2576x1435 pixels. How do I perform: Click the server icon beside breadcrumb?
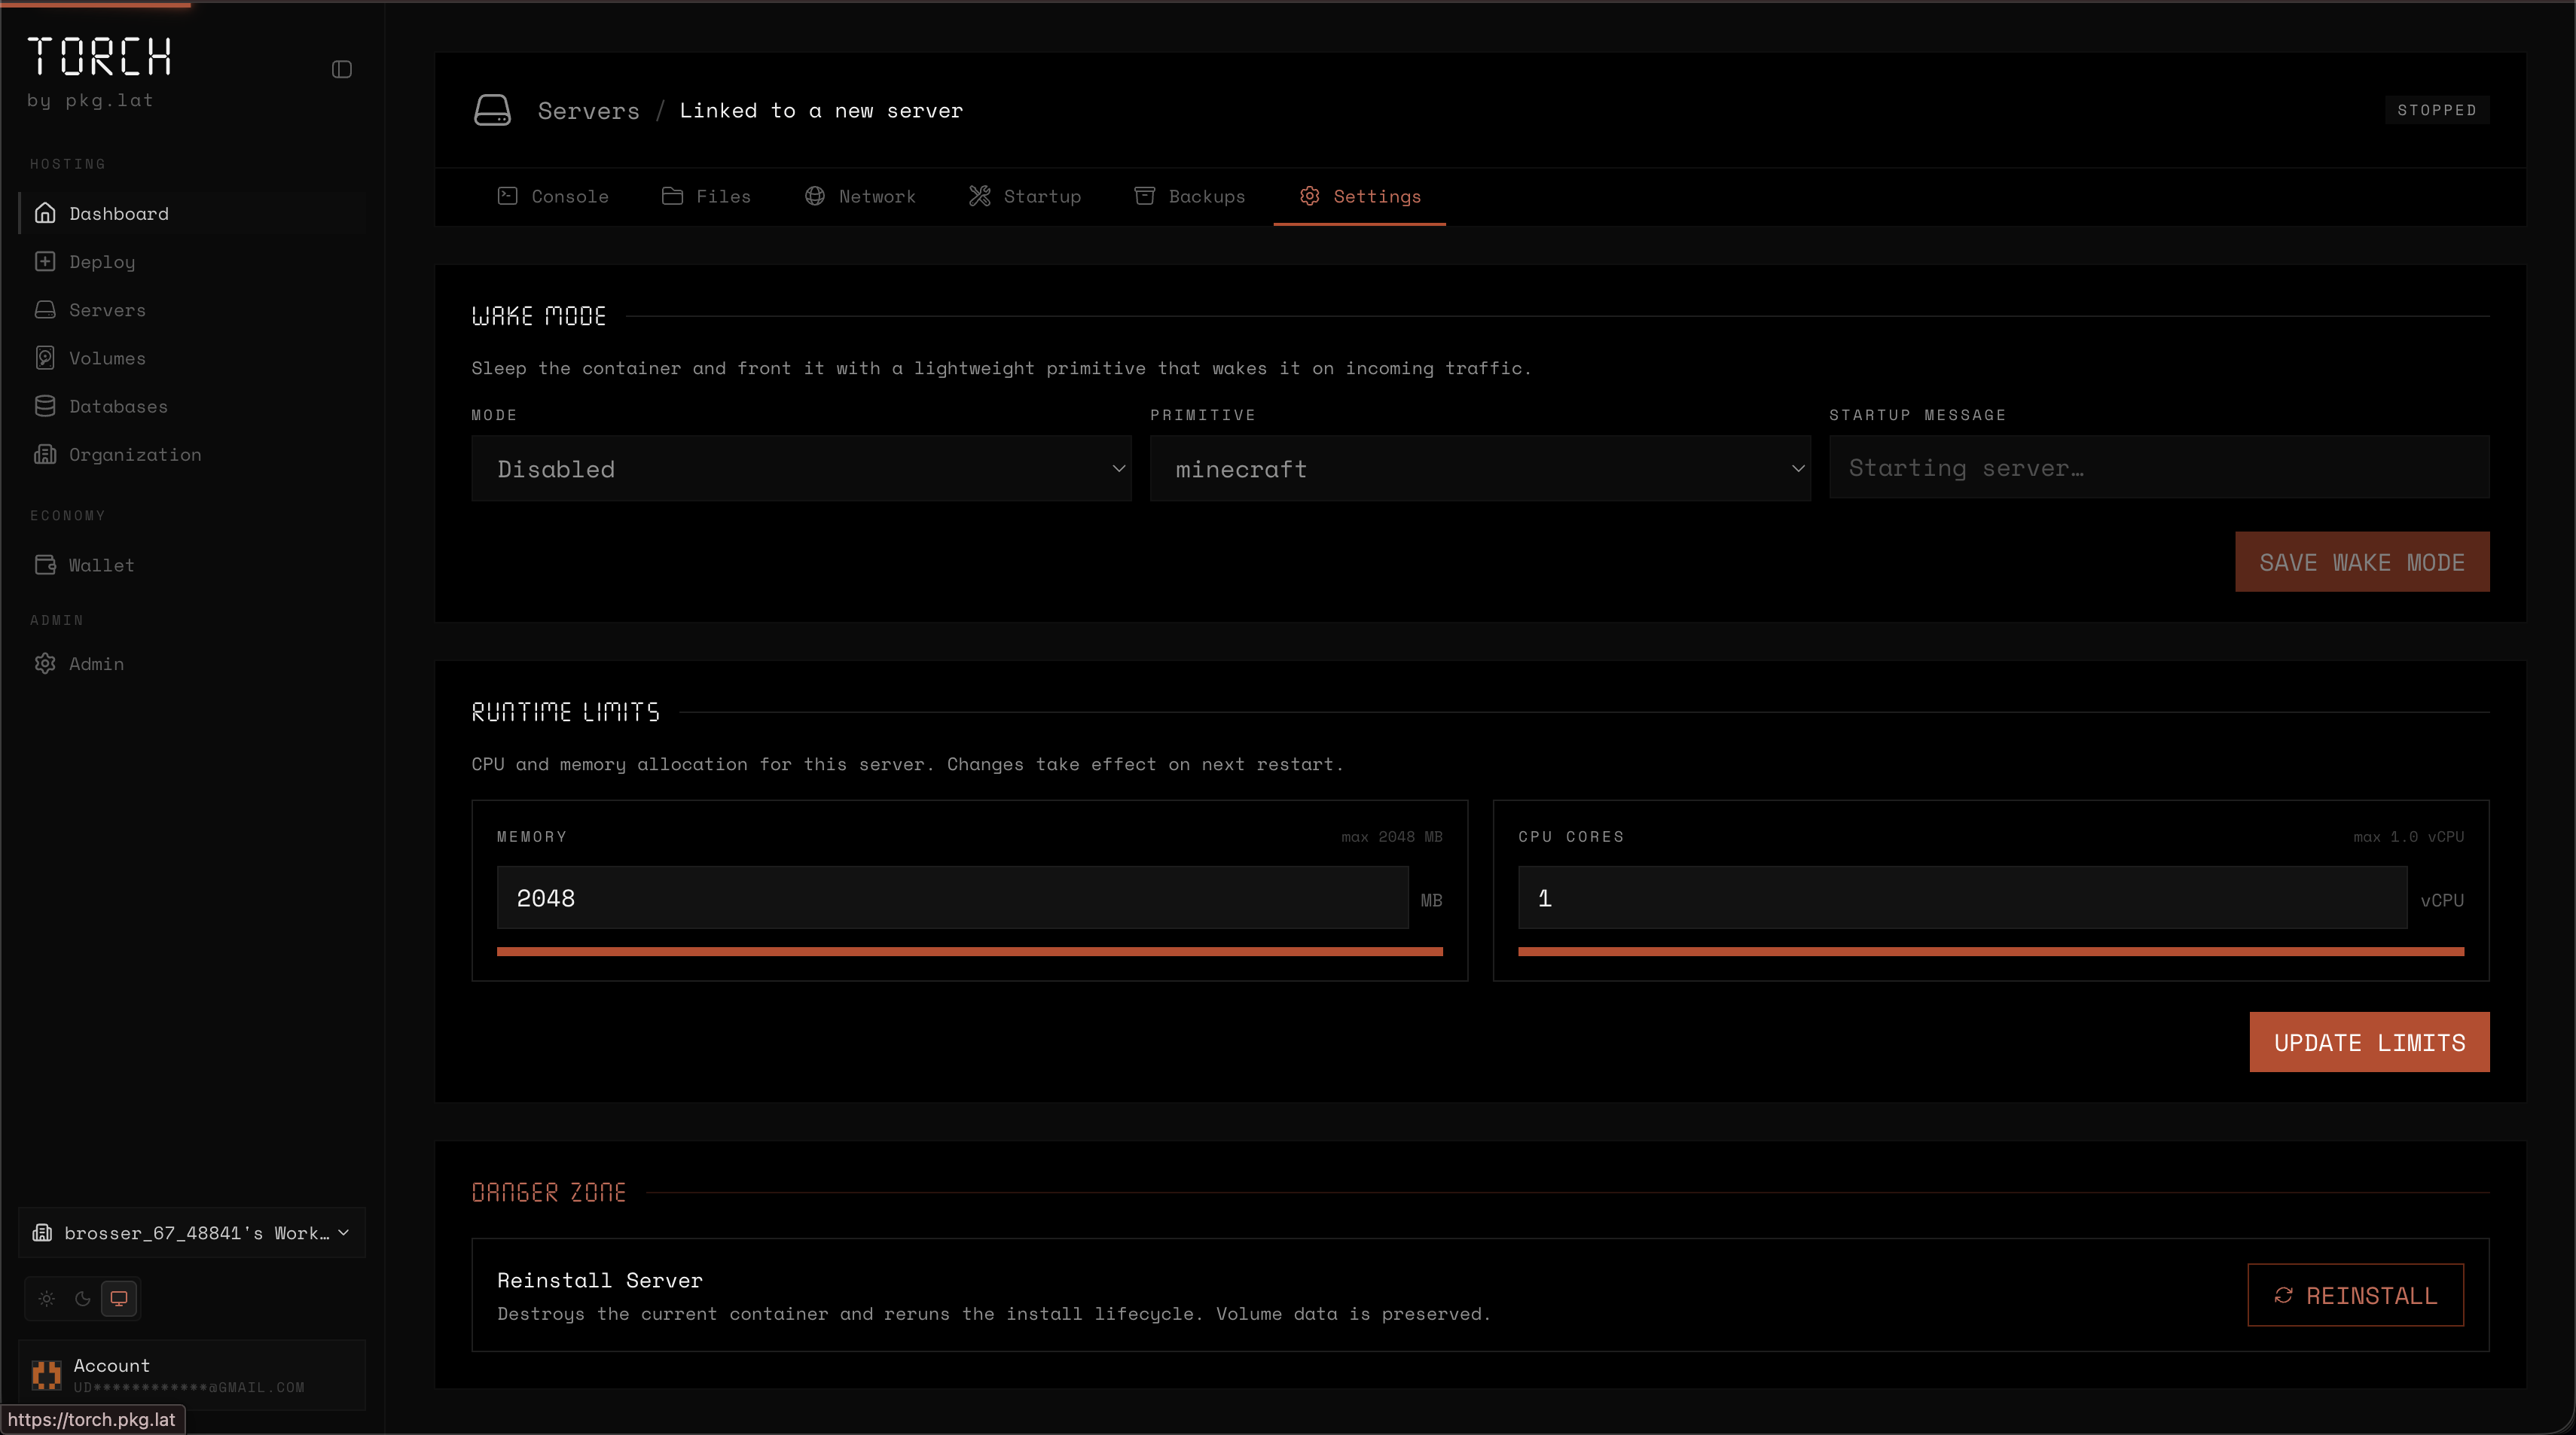tap(492, 110)
